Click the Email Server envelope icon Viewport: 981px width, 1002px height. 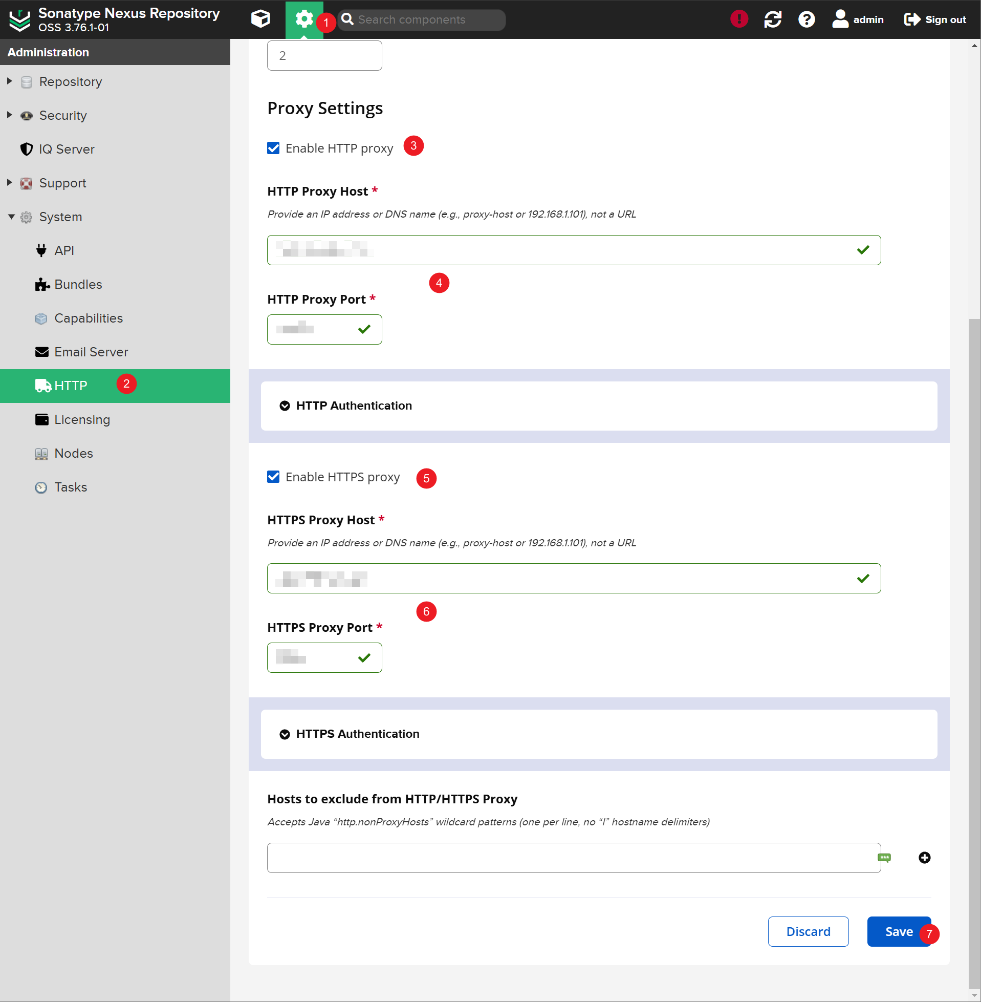[42, 352]
